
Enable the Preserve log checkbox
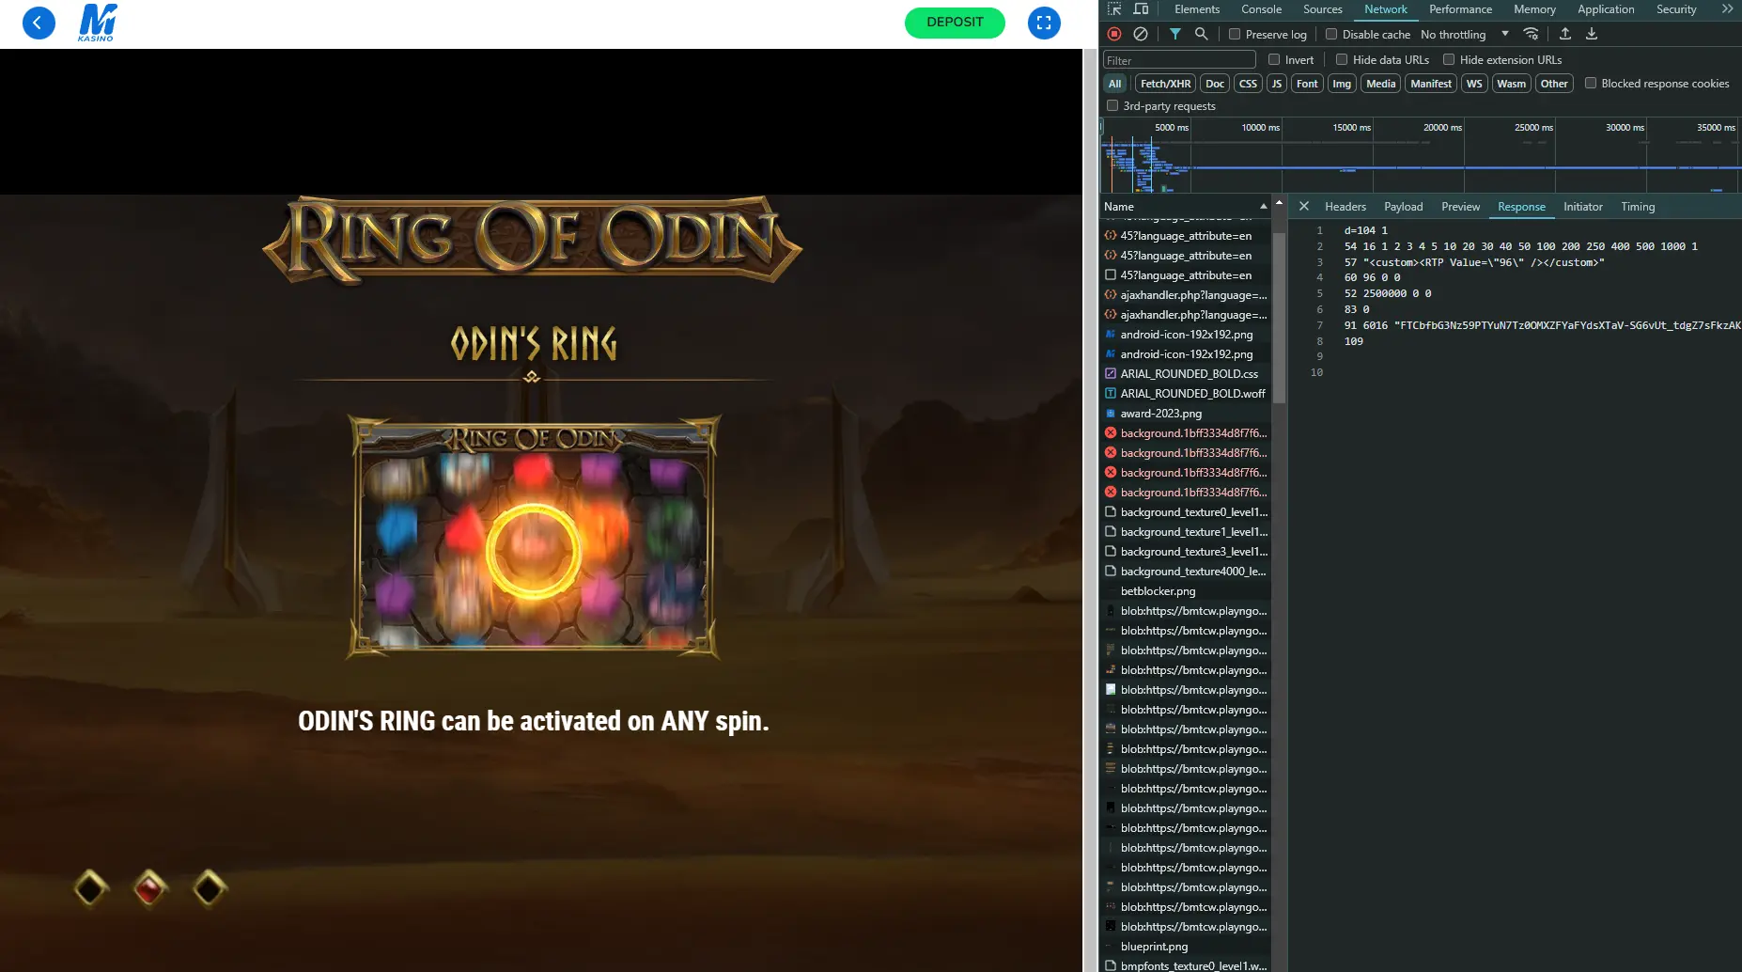(1235, 35)
